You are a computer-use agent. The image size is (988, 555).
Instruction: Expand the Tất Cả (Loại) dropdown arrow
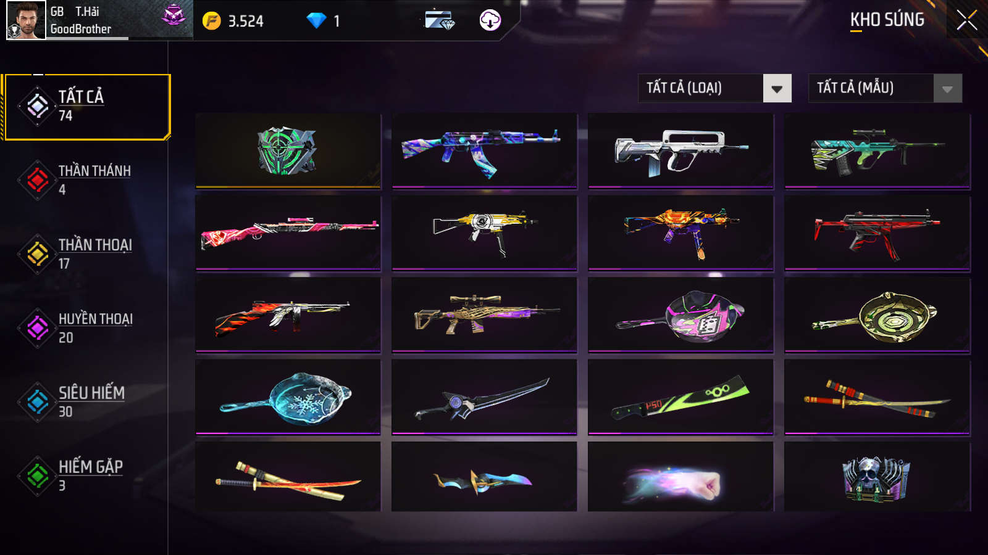pos(777,88)
